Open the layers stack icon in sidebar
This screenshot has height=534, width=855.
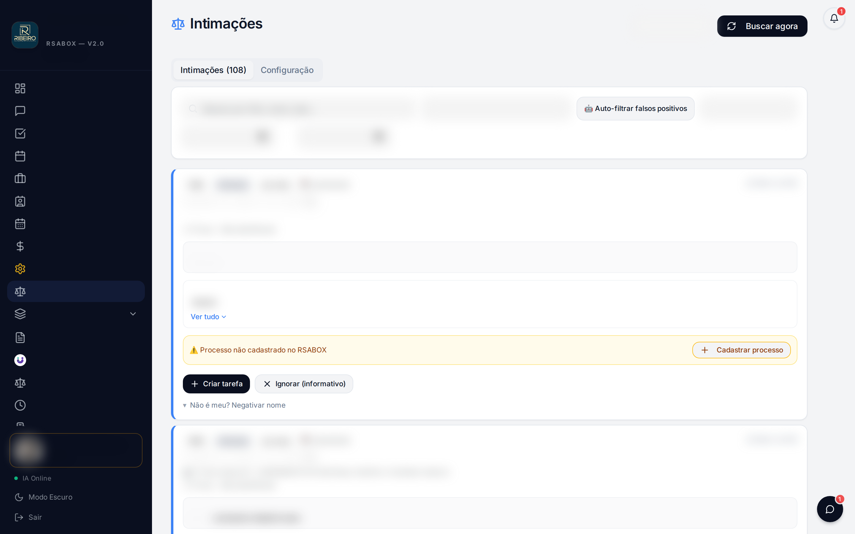(x=20, y=314)
